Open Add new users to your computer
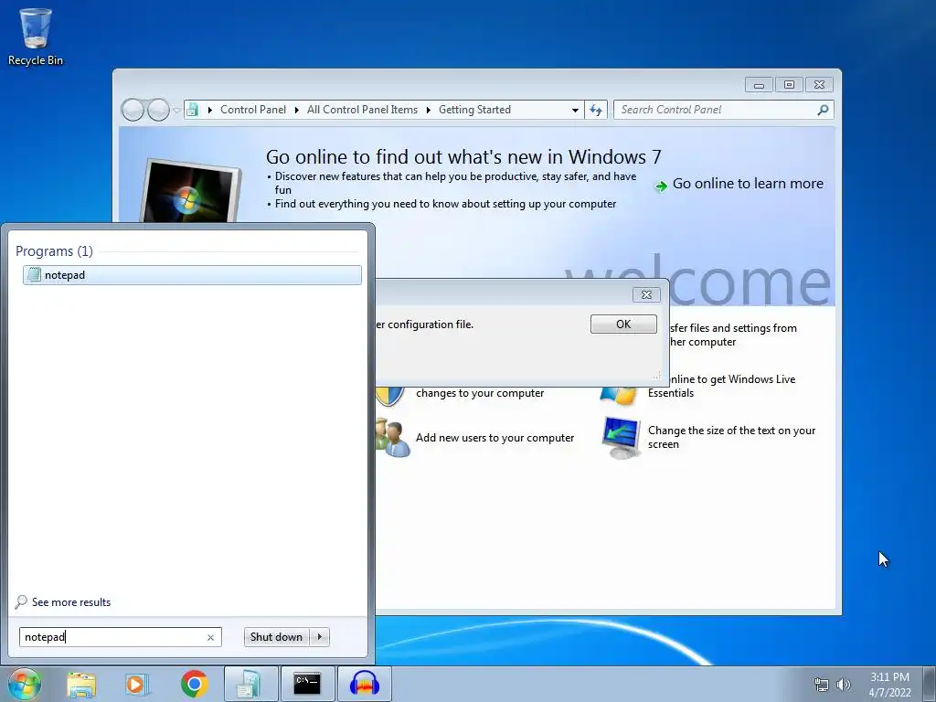Image resolution: width=936 pixels, height=702 pixels. click(495, 438)
